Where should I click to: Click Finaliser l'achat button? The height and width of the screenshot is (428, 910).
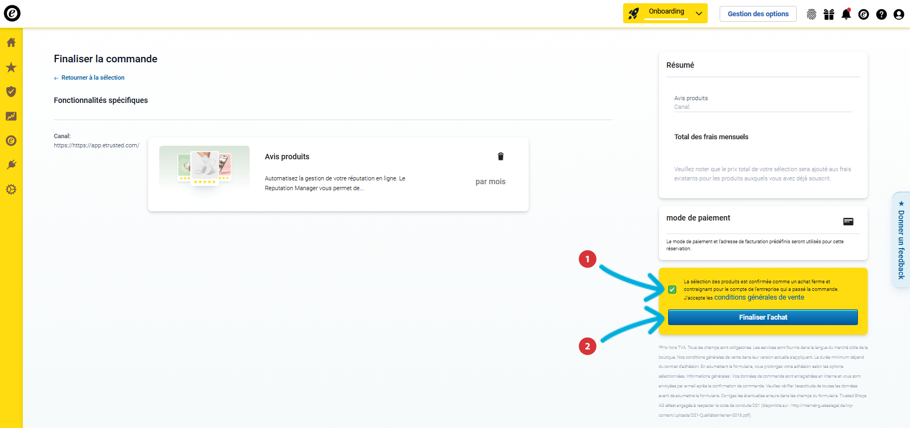pyautogui.click(x=762, y=317)
